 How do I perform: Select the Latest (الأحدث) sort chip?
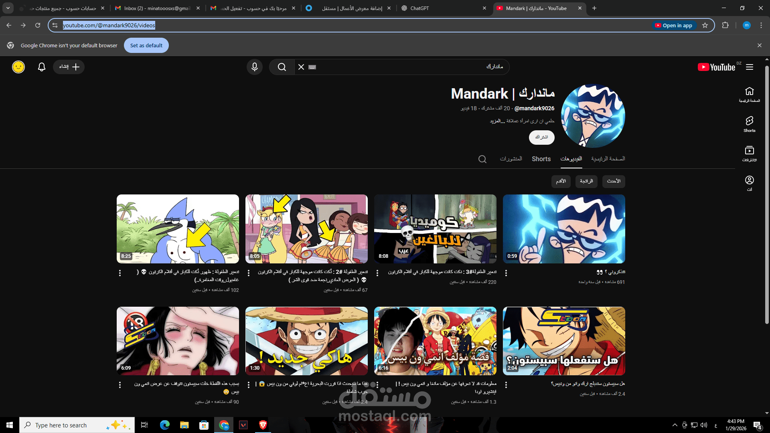pos(613,181)
